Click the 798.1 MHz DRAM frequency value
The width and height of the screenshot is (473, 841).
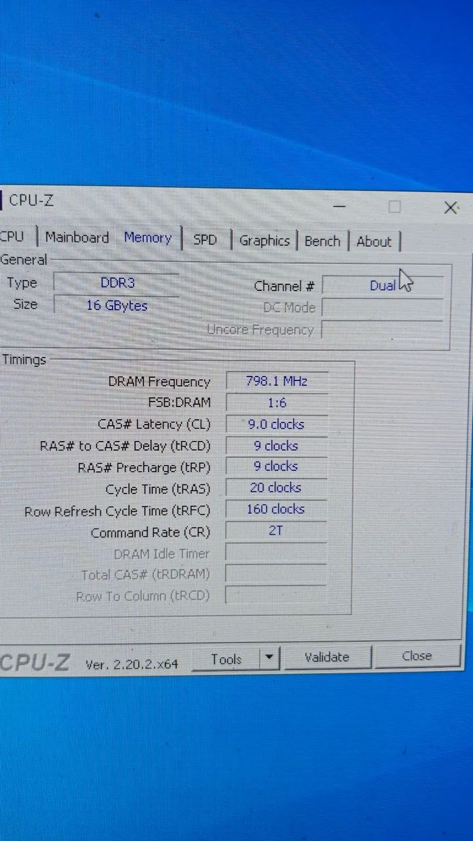click(x=277, y=381)
